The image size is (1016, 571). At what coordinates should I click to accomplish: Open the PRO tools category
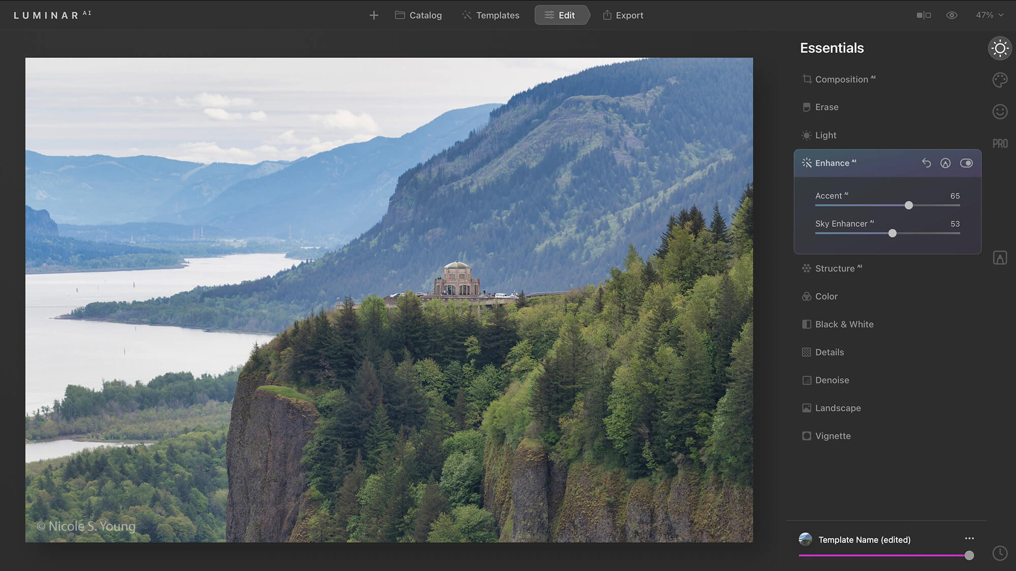tap(1000, 144)
